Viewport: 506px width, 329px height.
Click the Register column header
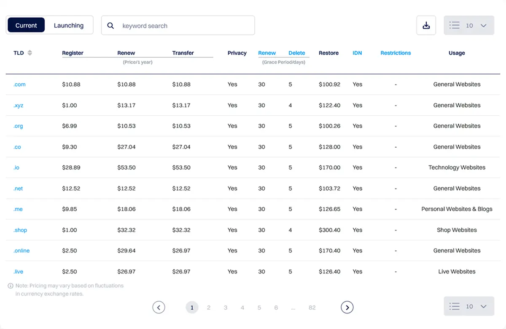(x=73, y=53)
